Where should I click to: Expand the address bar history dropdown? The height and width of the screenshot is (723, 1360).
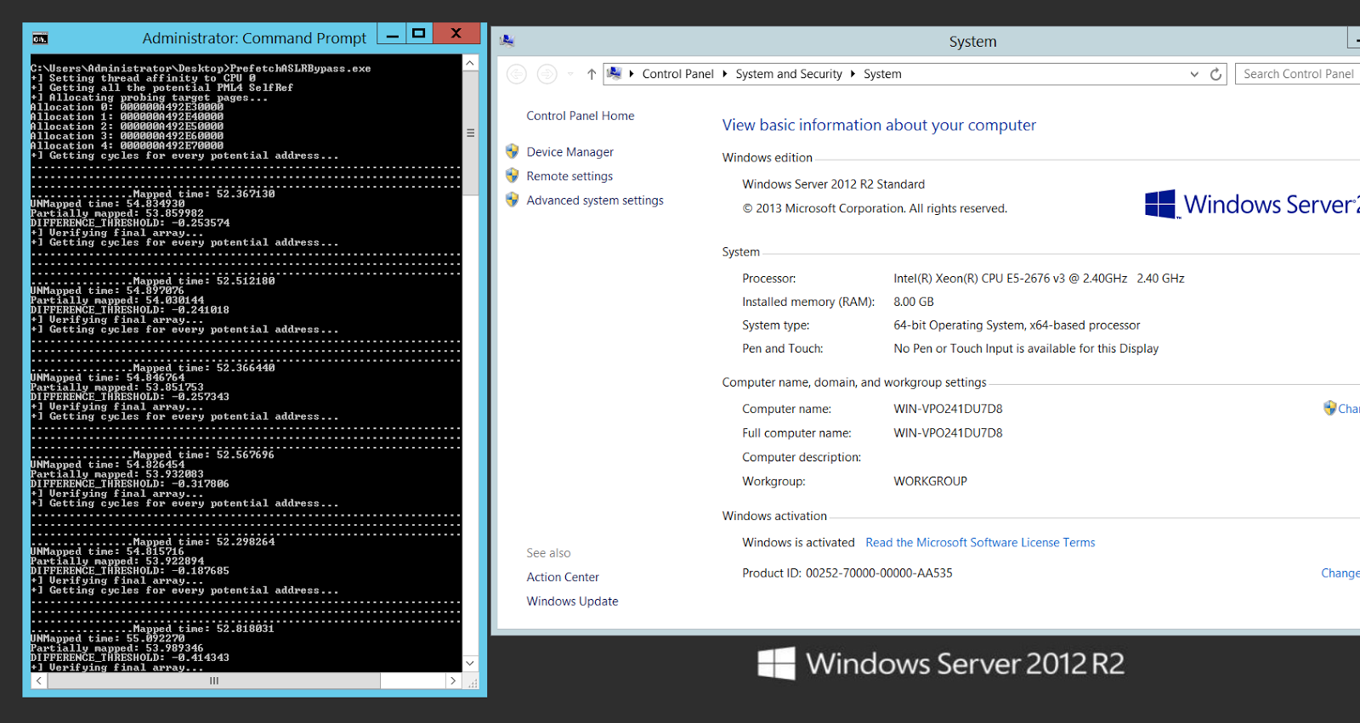coord(1194,74)
